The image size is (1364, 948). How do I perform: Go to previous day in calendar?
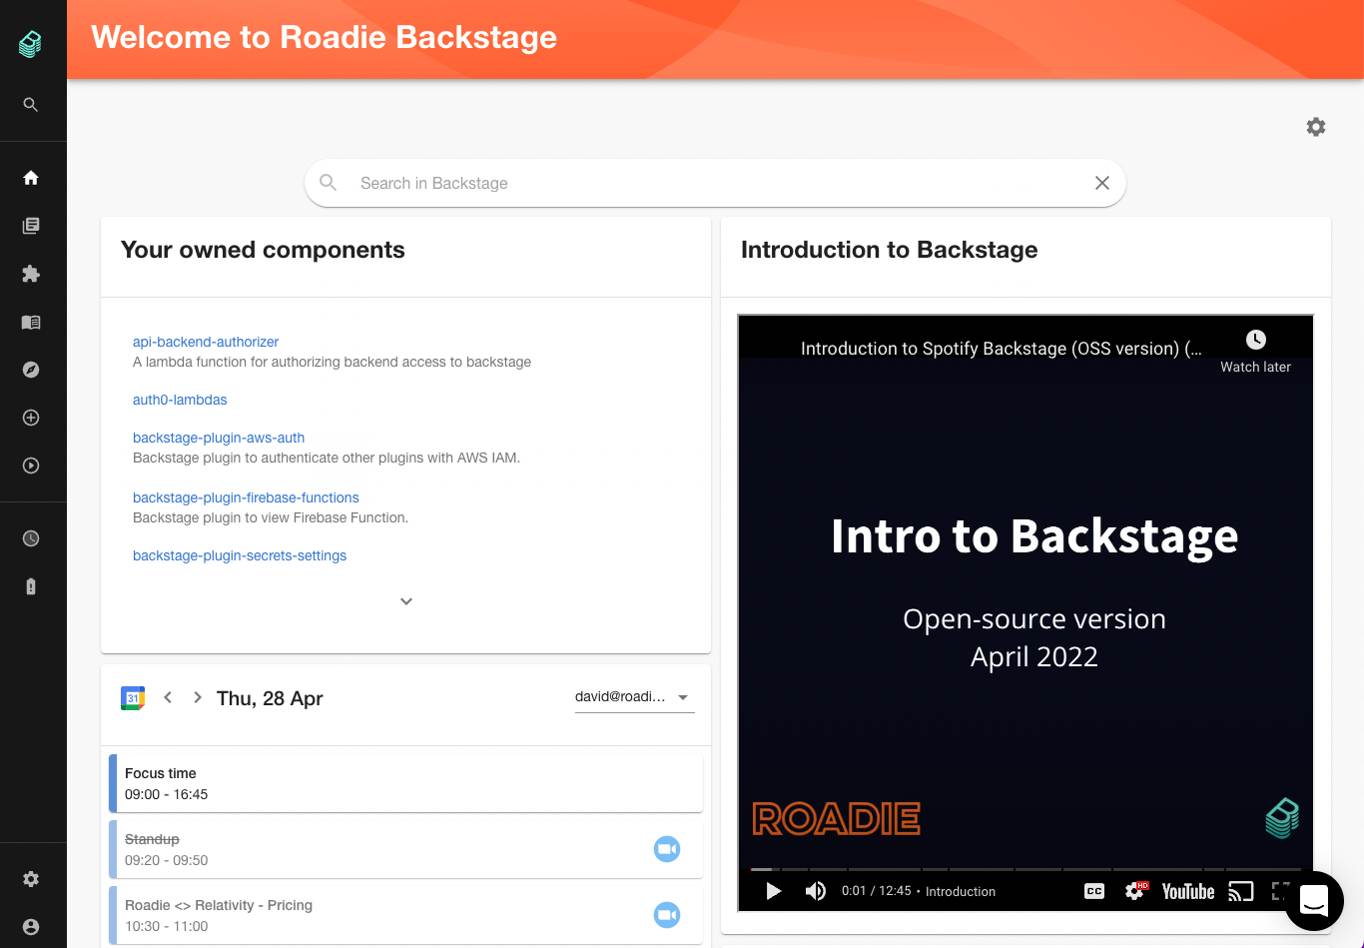[x=168, y=697]
